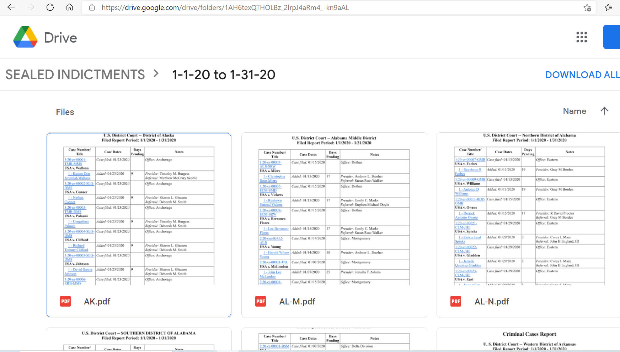
Task: Click the PDF icon beside AK.pdf
Action: point(65,301)
